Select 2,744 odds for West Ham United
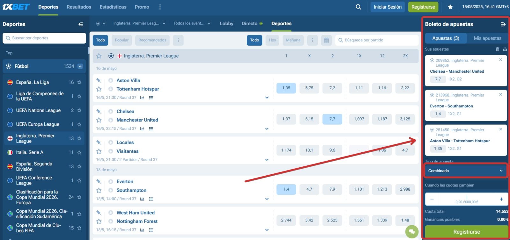Image resolution: width=510 pixels, height=240 pixels. pos(286,220)
